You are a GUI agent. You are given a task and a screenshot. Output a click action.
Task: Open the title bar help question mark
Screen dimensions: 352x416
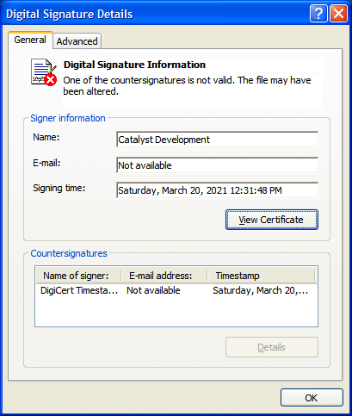pos(318,14)
